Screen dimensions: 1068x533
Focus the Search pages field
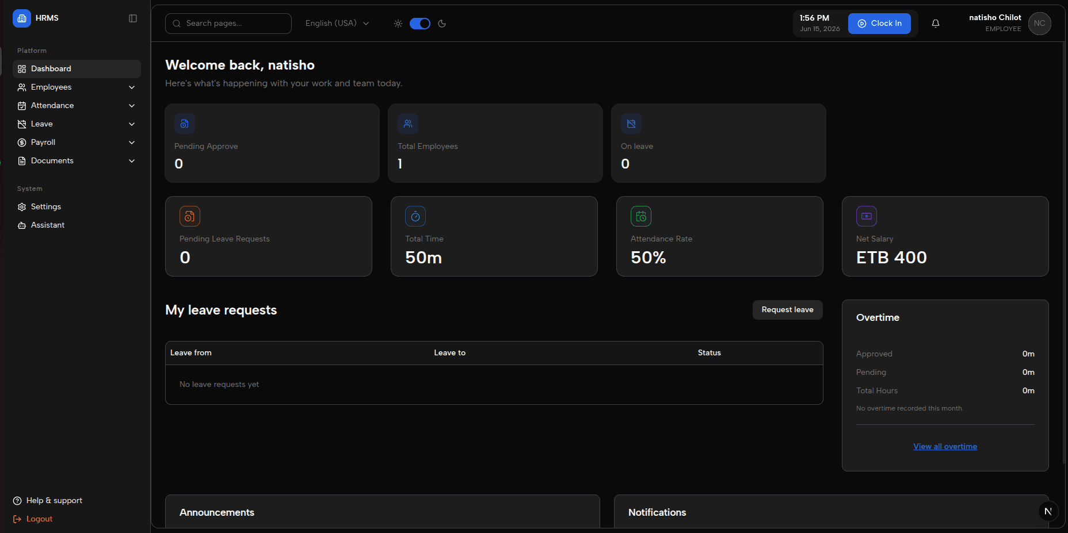click(228, 24)
